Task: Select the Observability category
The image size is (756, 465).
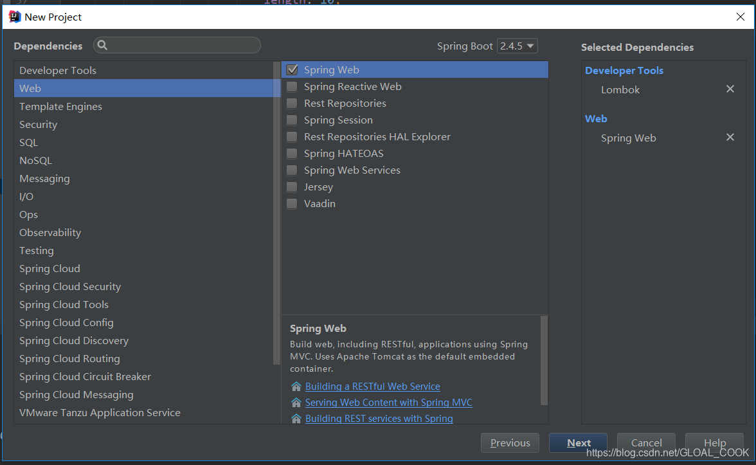Action: [144, 233]
